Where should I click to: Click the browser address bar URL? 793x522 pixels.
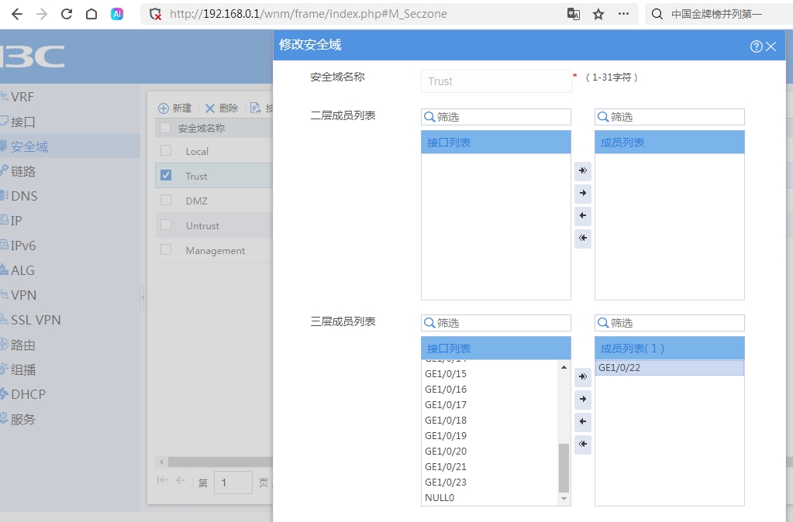(309, 14)
